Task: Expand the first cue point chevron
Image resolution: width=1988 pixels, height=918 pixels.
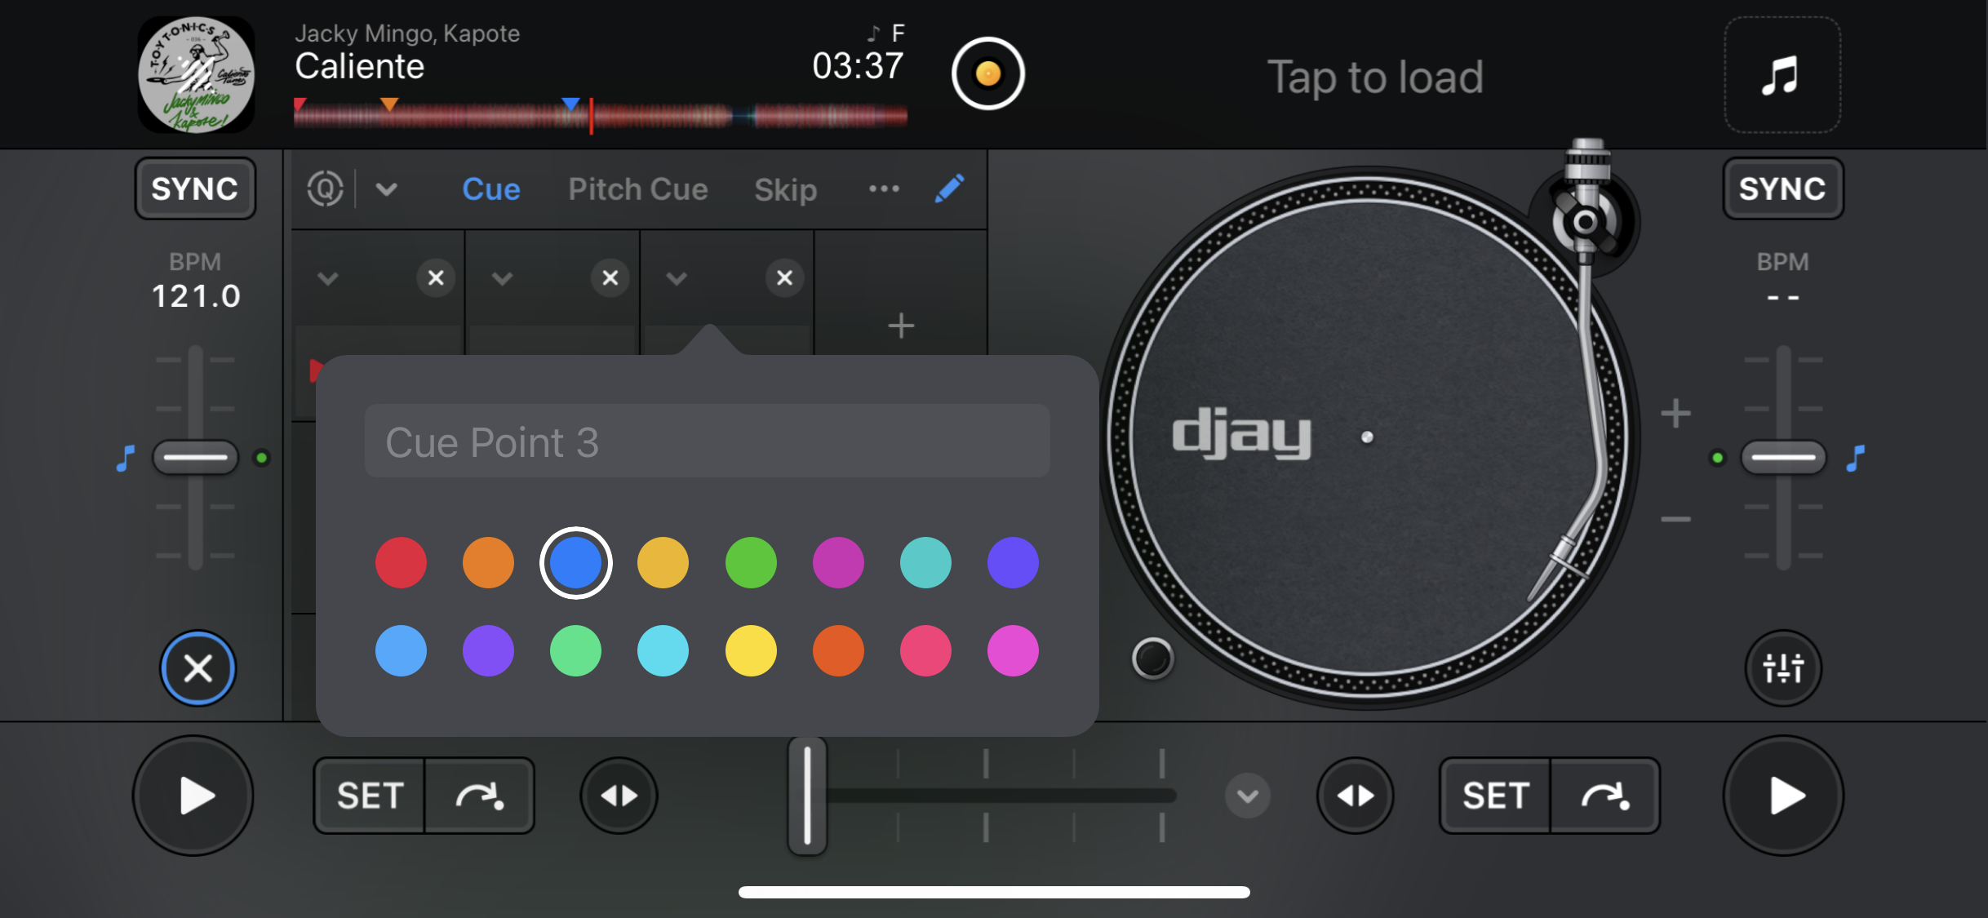Action: [x=327, y=279]
